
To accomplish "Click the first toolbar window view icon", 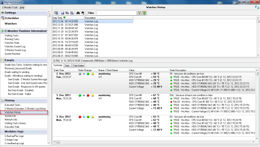I will click(x=56, y=13).
